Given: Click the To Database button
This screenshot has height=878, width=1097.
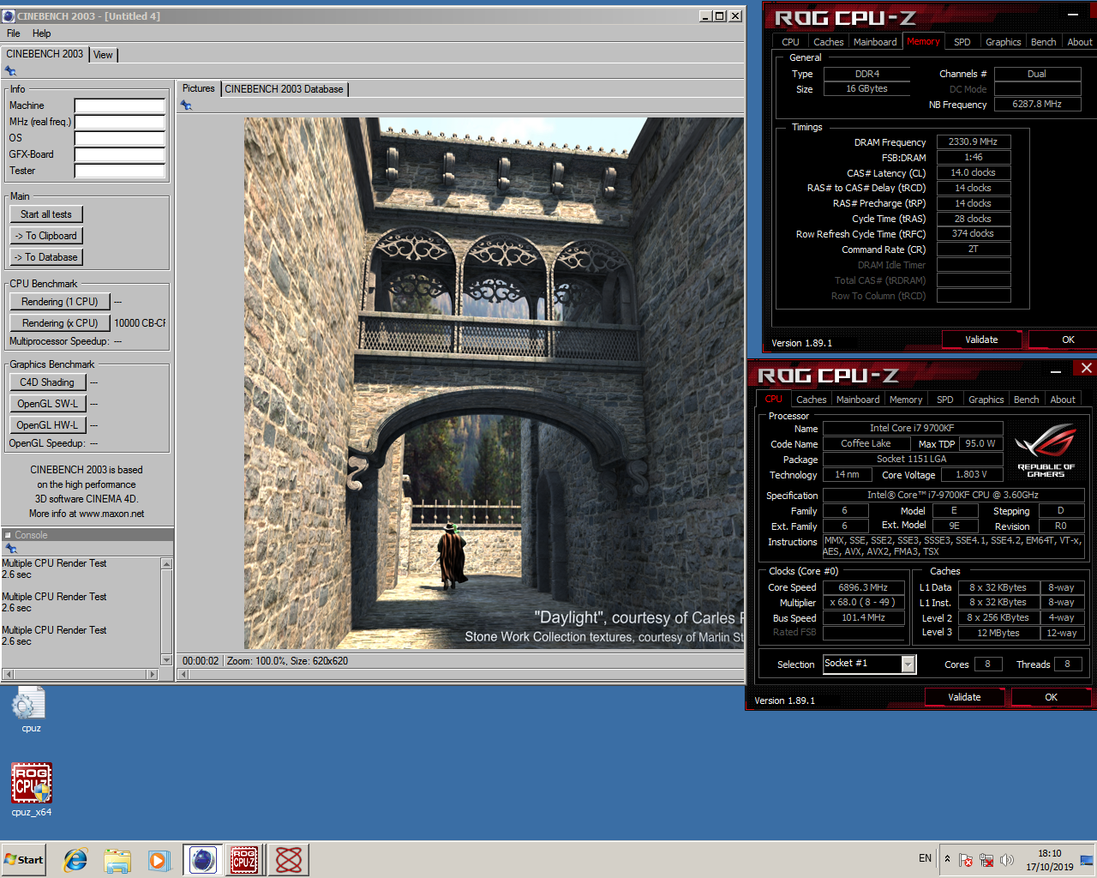Looking at the screenshot, I should point(46,257).
